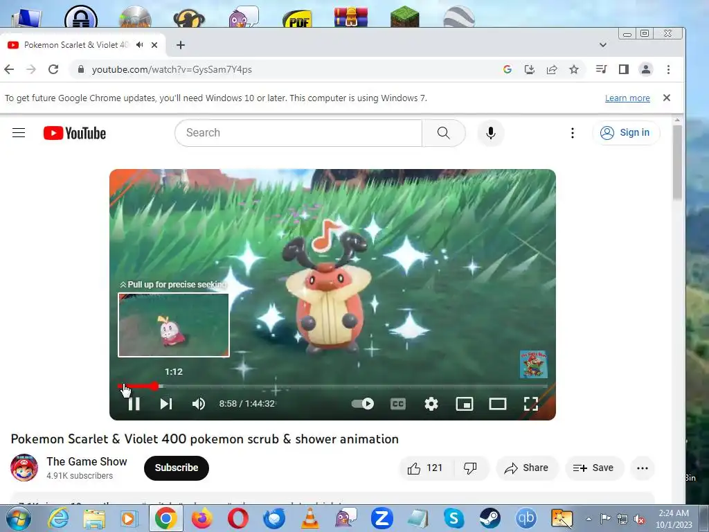
Task: Open a new tab
Action: 181,45
